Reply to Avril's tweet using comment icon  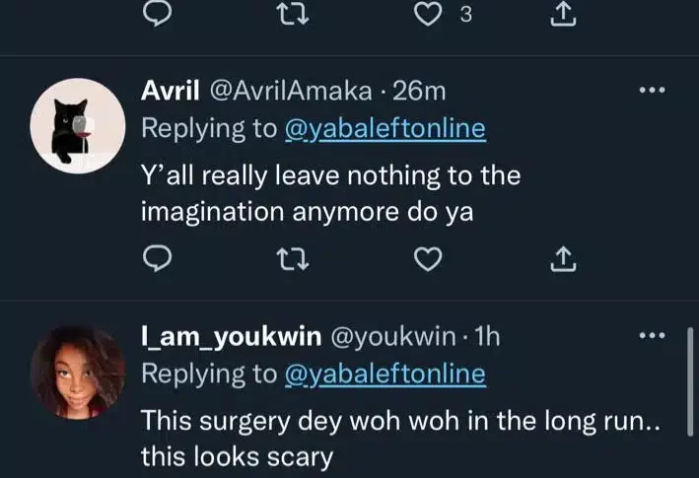click(160, 259)
